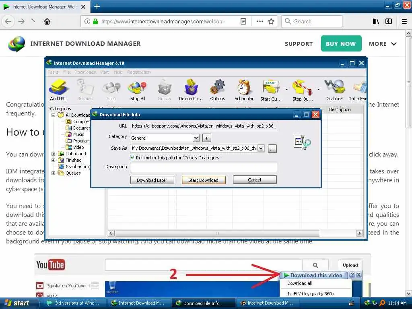The image size is (412, 309).
Task: Open Firefox hamburger menu
Action: pos(404,21)
